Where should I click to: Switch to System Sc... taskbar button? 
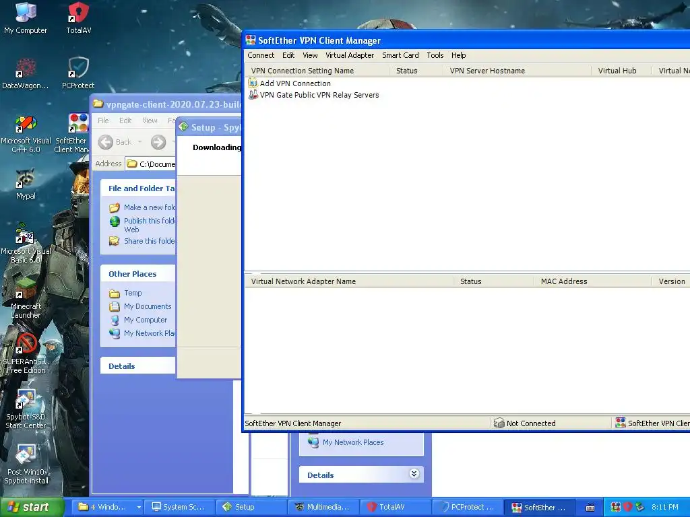click(x=181, y=507)
